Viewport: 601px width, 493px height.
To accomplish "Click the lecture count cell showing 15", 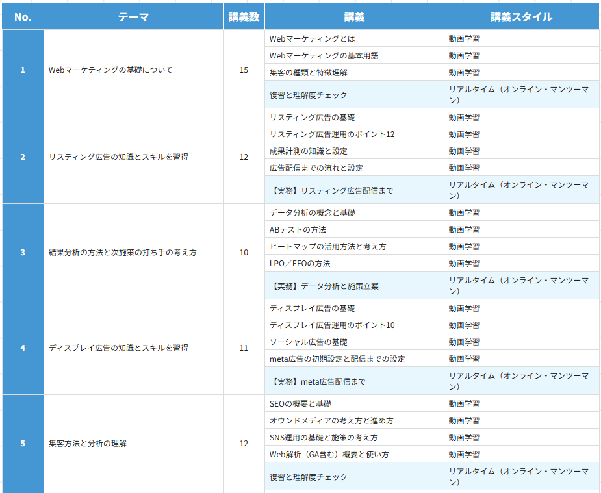I will coord(243,70).
